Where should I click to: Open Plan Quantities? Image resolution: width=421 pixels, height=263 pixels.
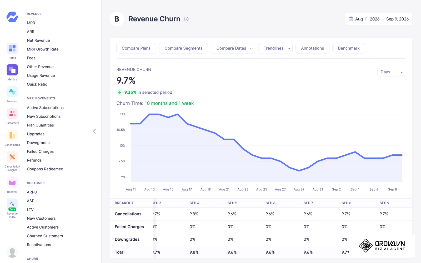click(40, 125)
